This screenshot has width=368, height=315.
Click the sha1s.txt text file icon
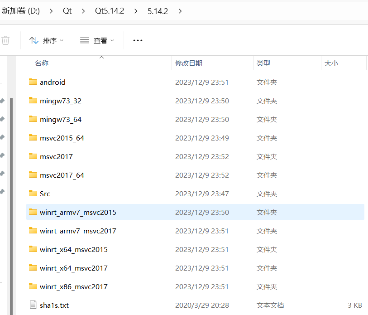pyautogui.click(x=32, y=305)
